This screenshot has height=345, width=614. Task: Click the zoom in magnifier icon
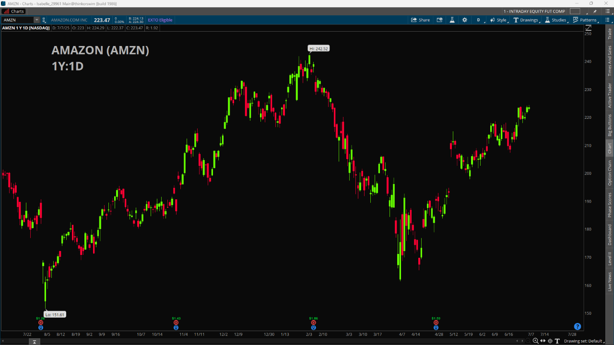click(x=536, y=341)
